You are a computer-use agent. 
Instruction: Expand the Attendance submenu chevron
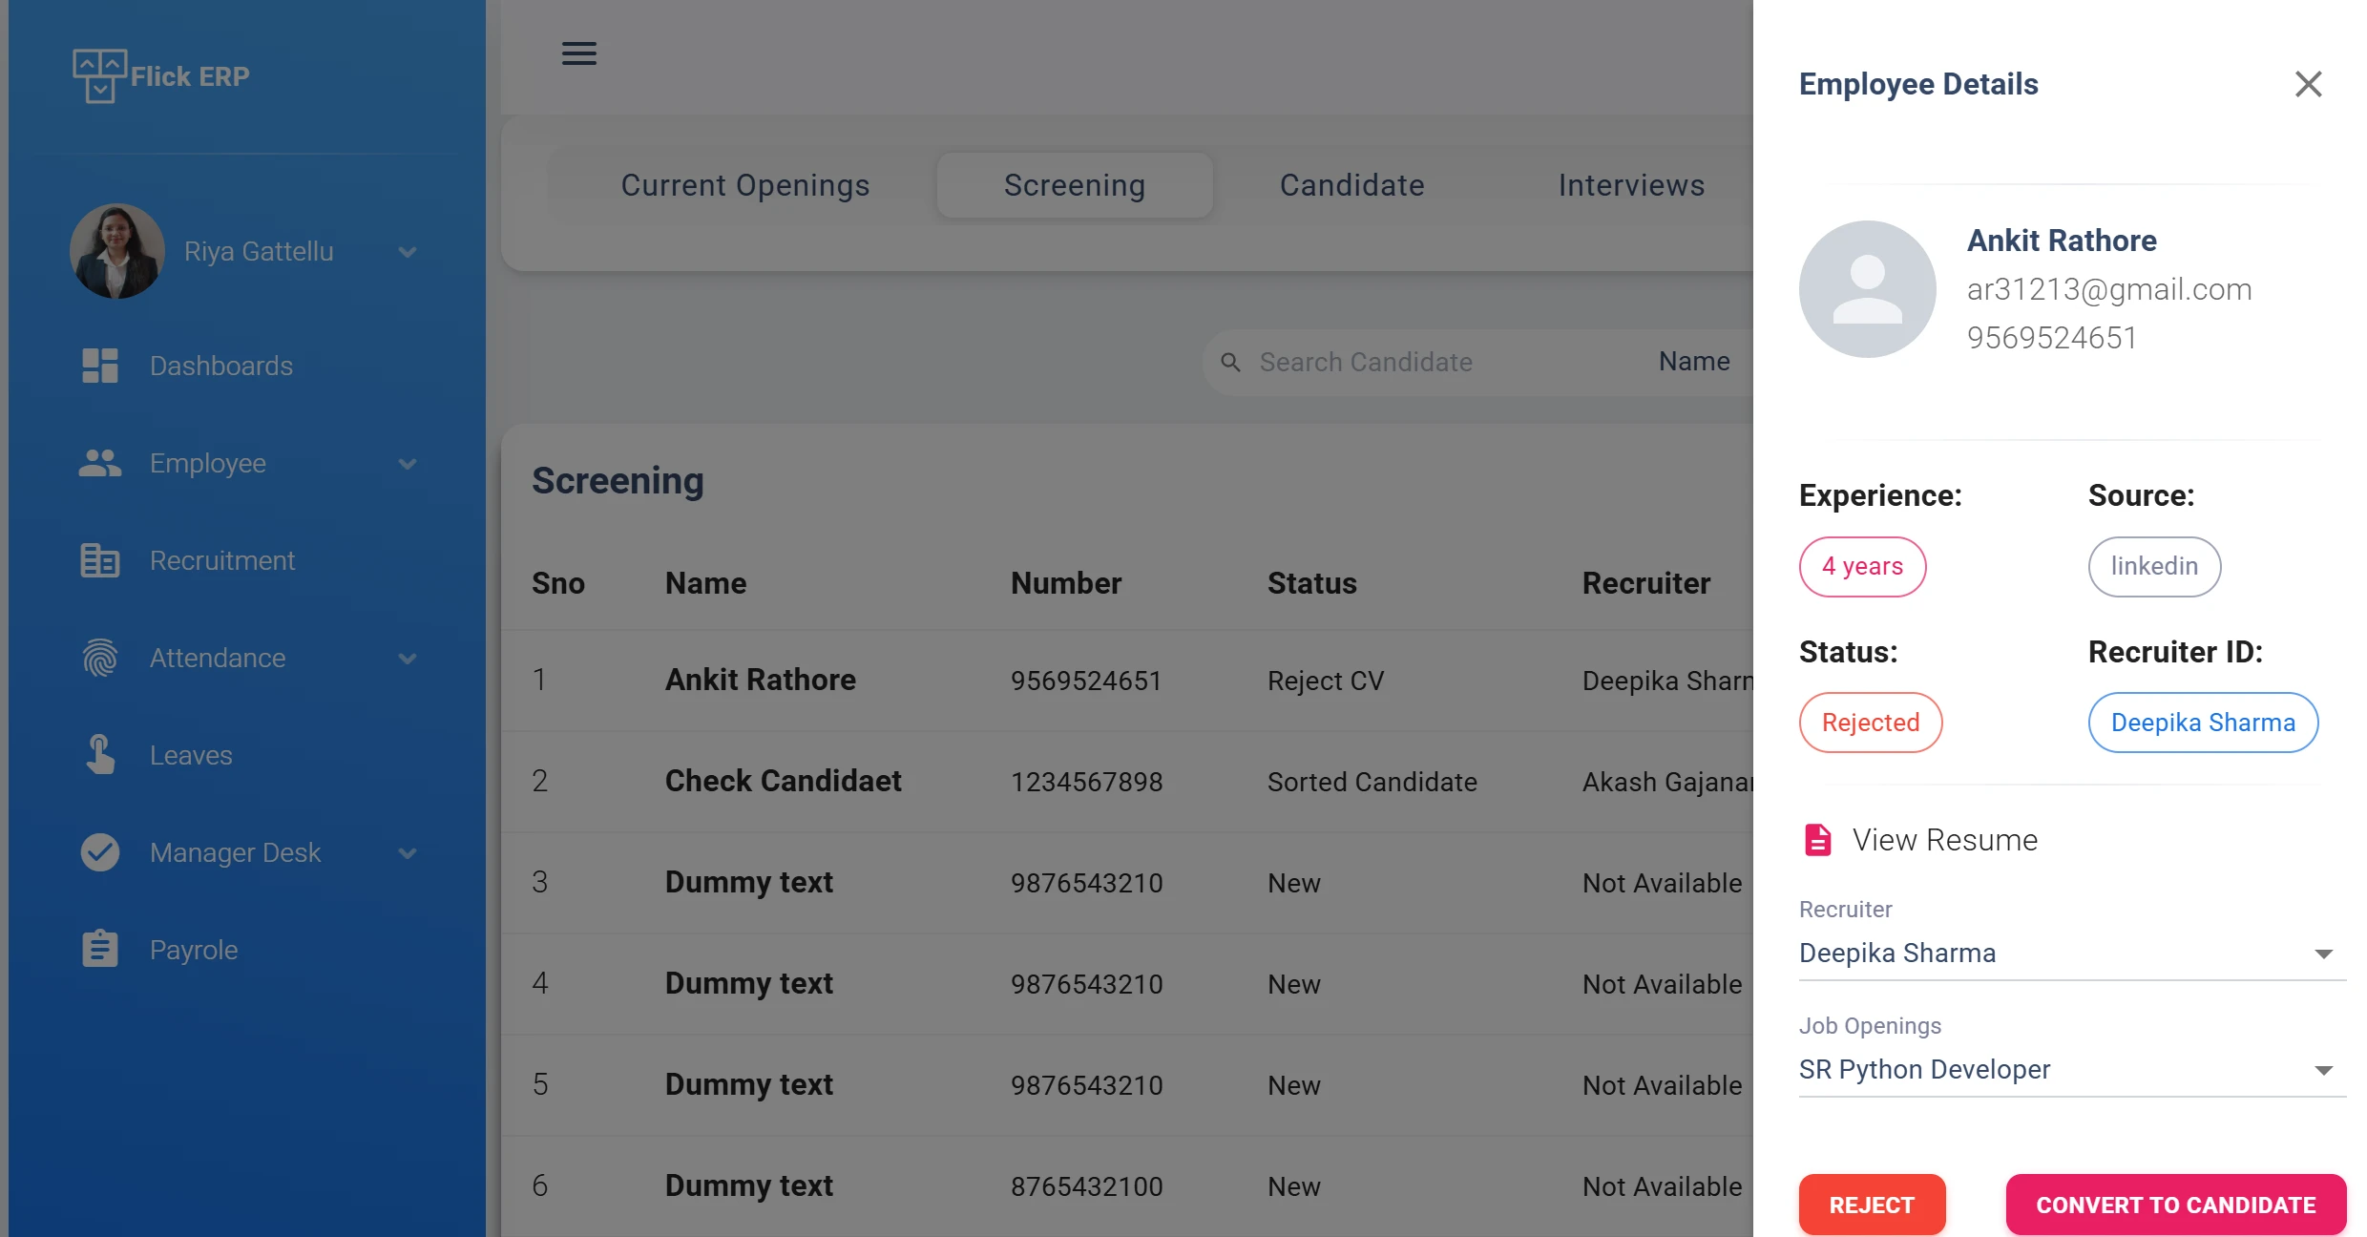click(x=408, y=659)
